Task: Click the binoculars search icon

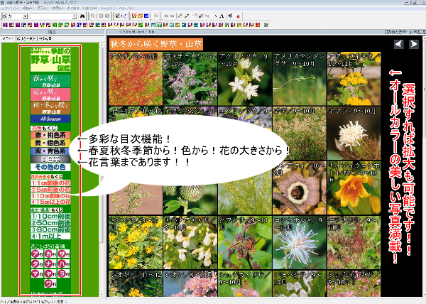Action: 82,16
